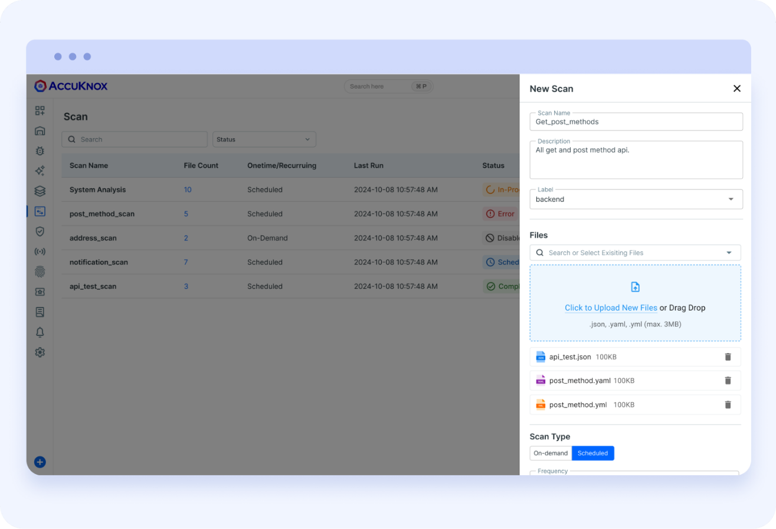Click the fingerprint icon in sidebar
Screen dimensions: 776x529
pos(40,271)
